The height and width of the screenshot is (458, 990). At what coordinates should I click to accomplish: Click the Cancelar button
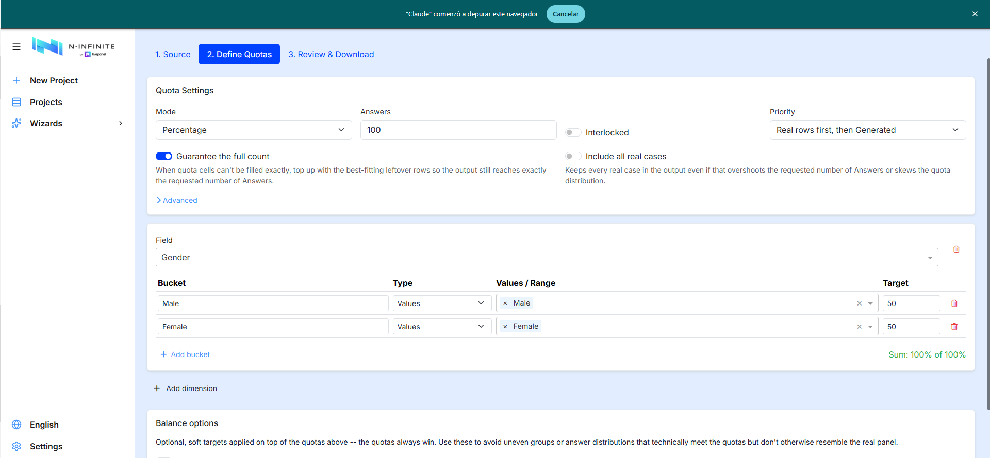click(566, 14)
